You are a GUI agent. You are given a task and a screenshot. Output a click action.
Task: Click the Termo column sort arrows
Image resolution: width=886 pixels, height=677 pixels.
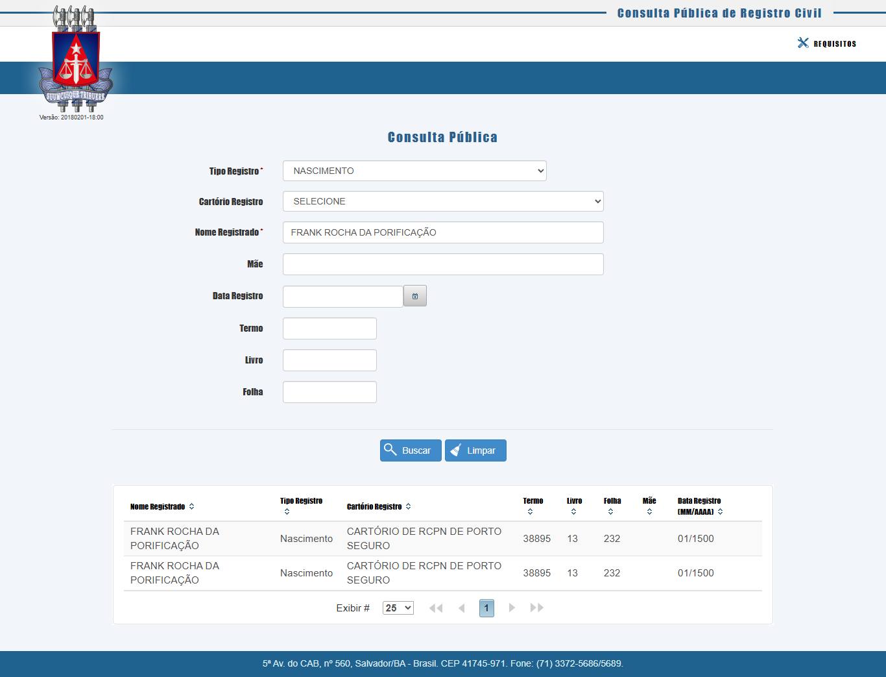pyautogui.click(x=530, y=512)
